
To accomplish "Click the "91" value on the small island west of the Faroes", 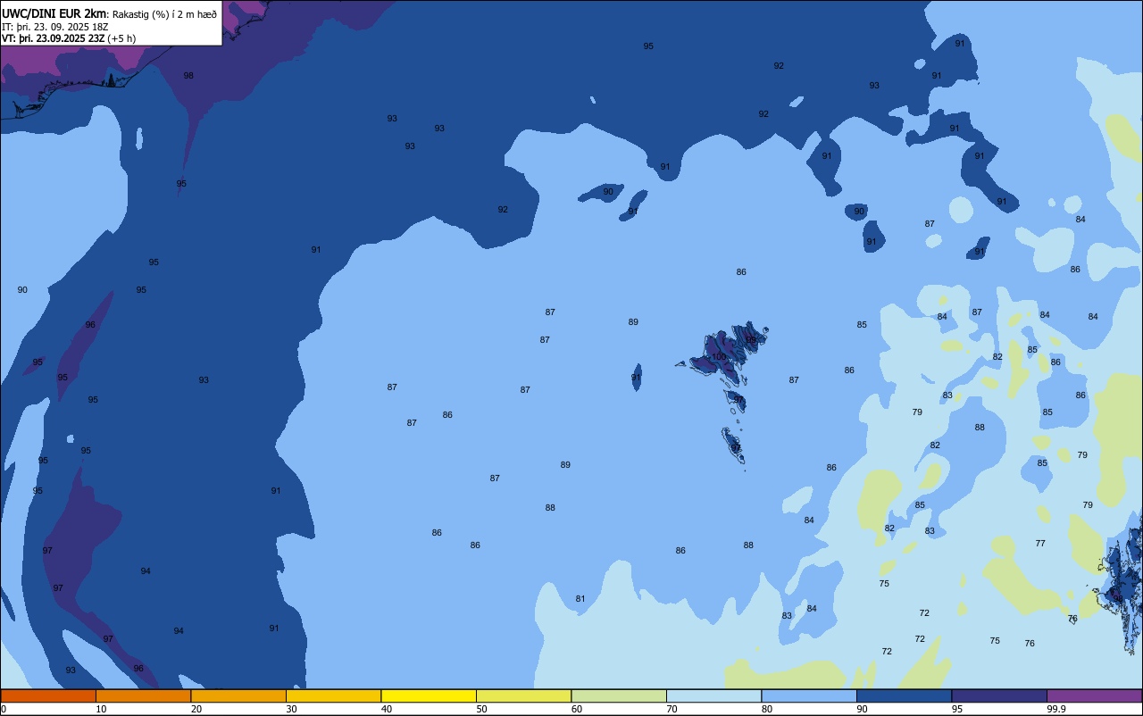I will click(636, 378).
